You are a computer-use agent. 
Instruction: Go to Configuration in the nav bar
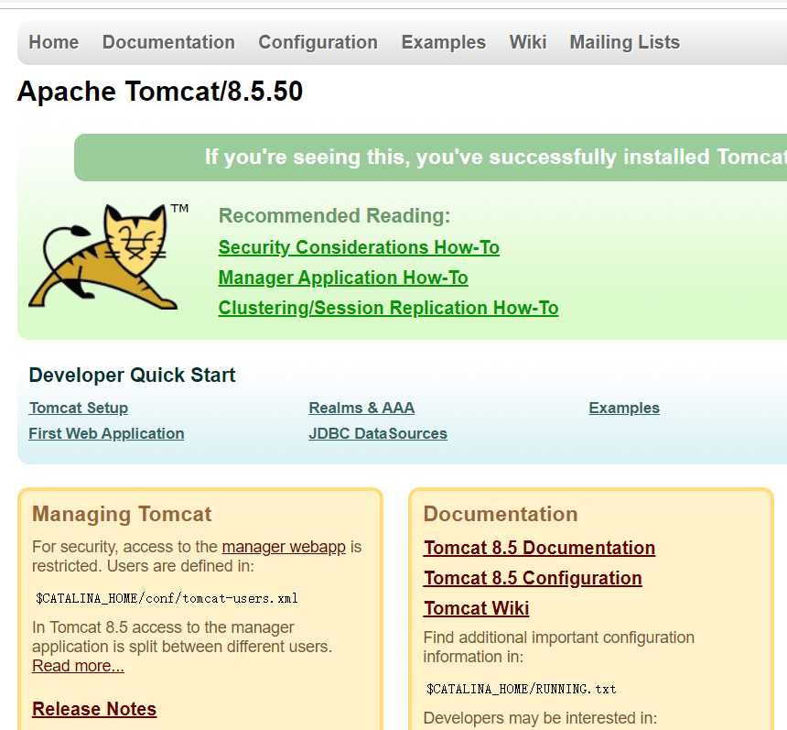318,42
